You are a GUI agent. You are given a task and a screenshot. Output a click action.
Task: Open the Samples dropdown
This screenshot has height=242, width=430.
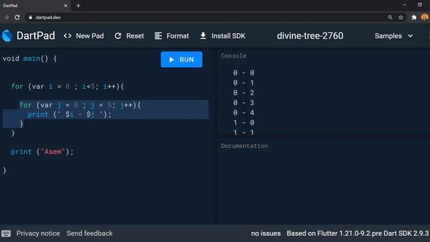394,36
